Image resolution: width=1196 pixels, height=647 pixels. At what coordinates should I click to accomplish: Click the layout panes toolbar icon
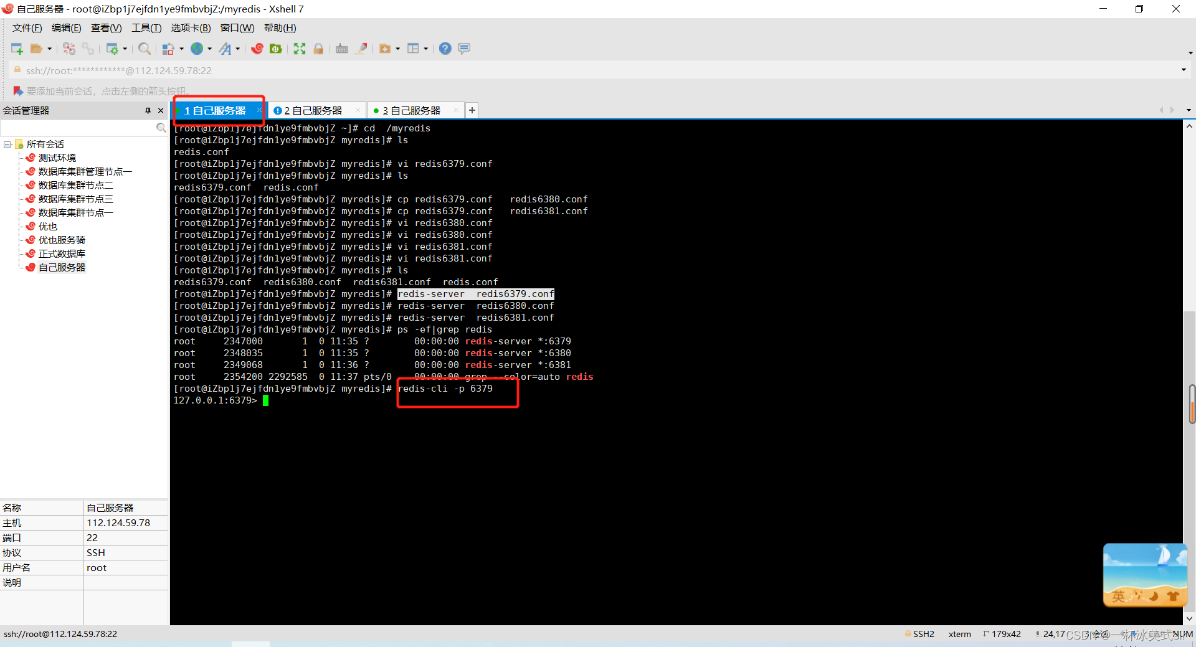pyautogui.click(x=414, y=49)
